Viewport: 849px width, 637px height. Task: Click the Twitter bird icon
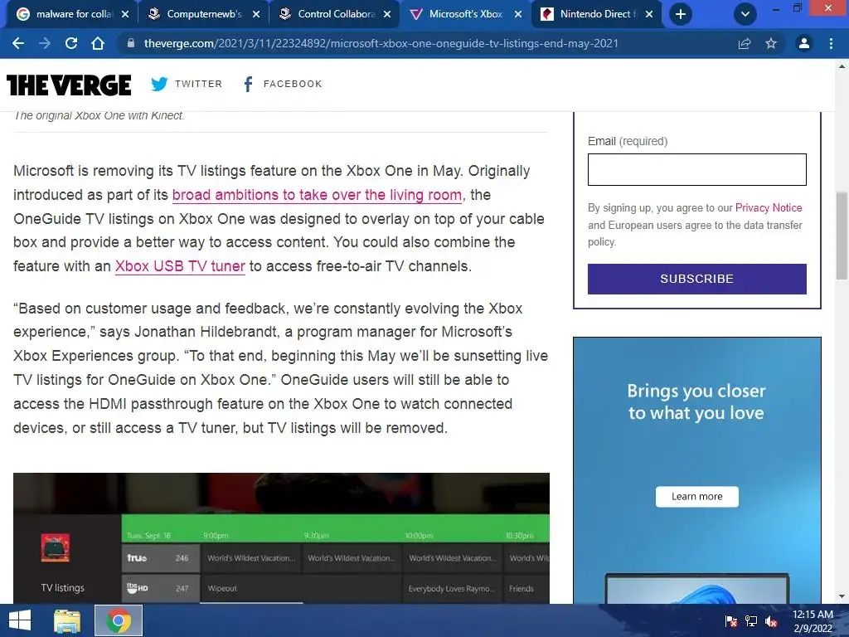click(159, 84)
